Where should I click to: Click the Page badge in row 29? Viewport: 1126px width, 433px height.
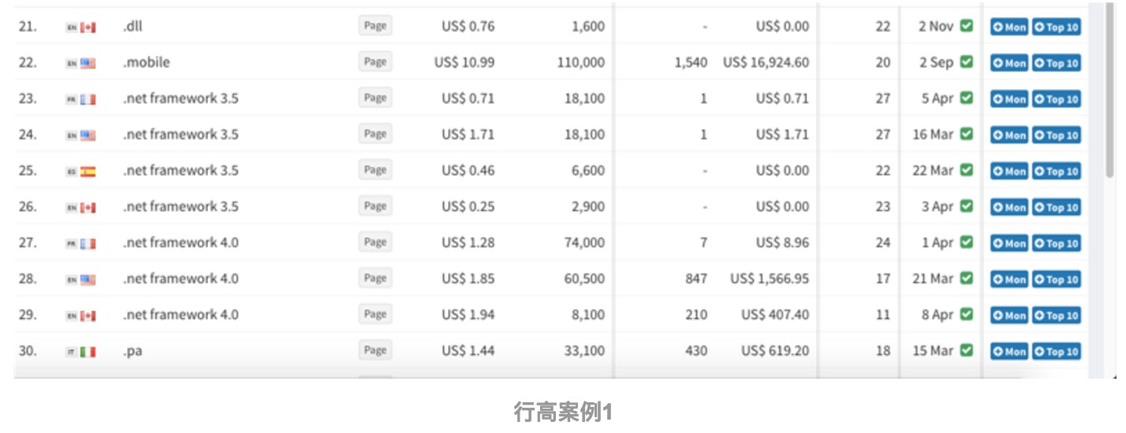375,314
